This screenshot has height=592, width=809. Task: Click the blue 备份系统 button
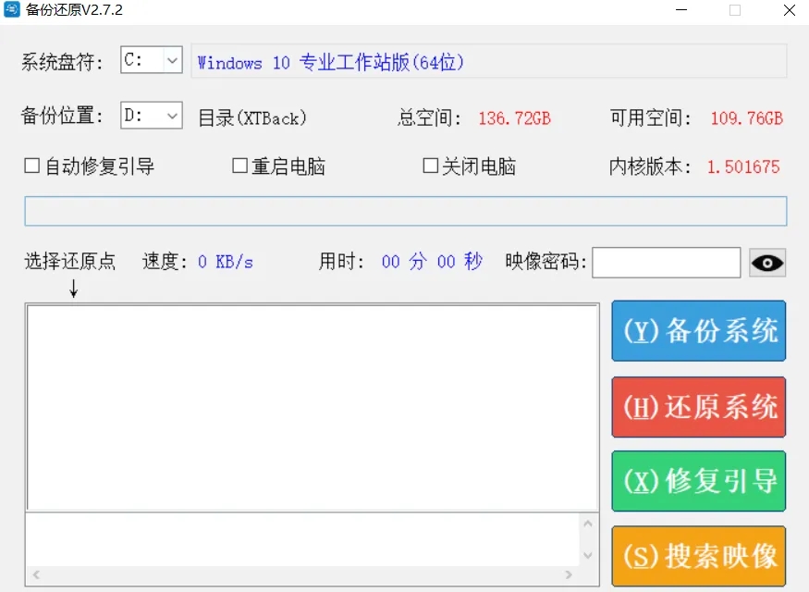(698, 333)
